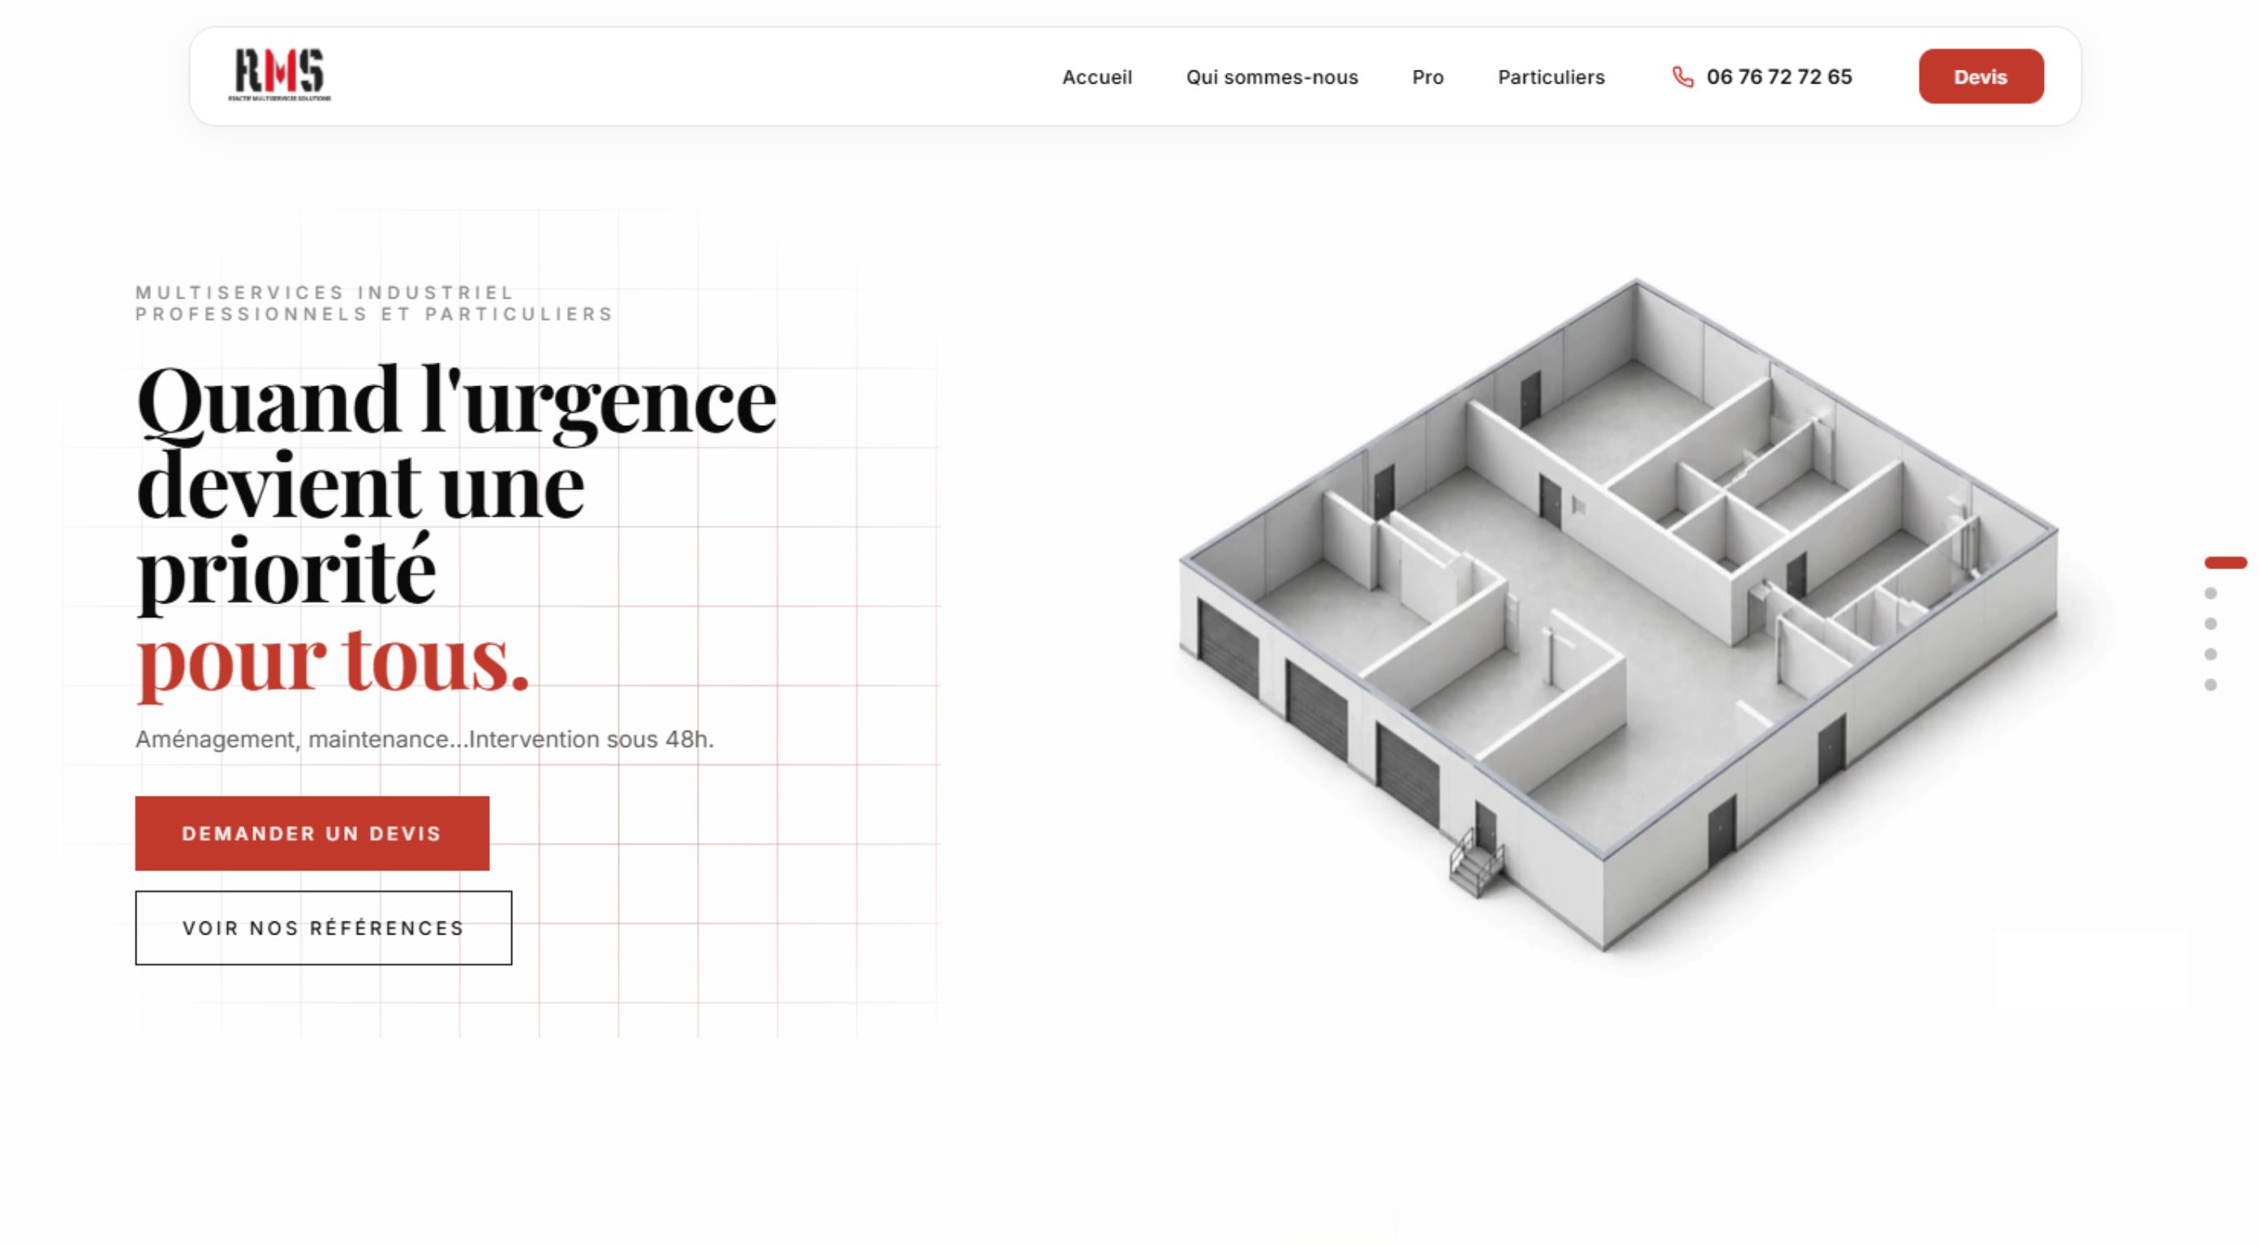The image size is (2259, 1246).
Task: Open Voir nos références button
Action: click(324, 928)
